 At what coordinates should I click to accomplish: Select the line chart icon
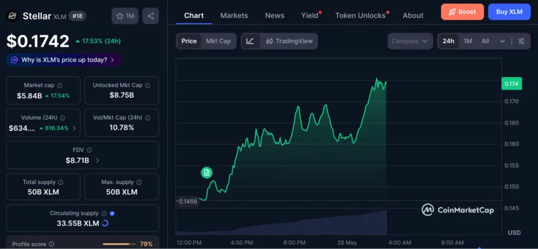251,41
